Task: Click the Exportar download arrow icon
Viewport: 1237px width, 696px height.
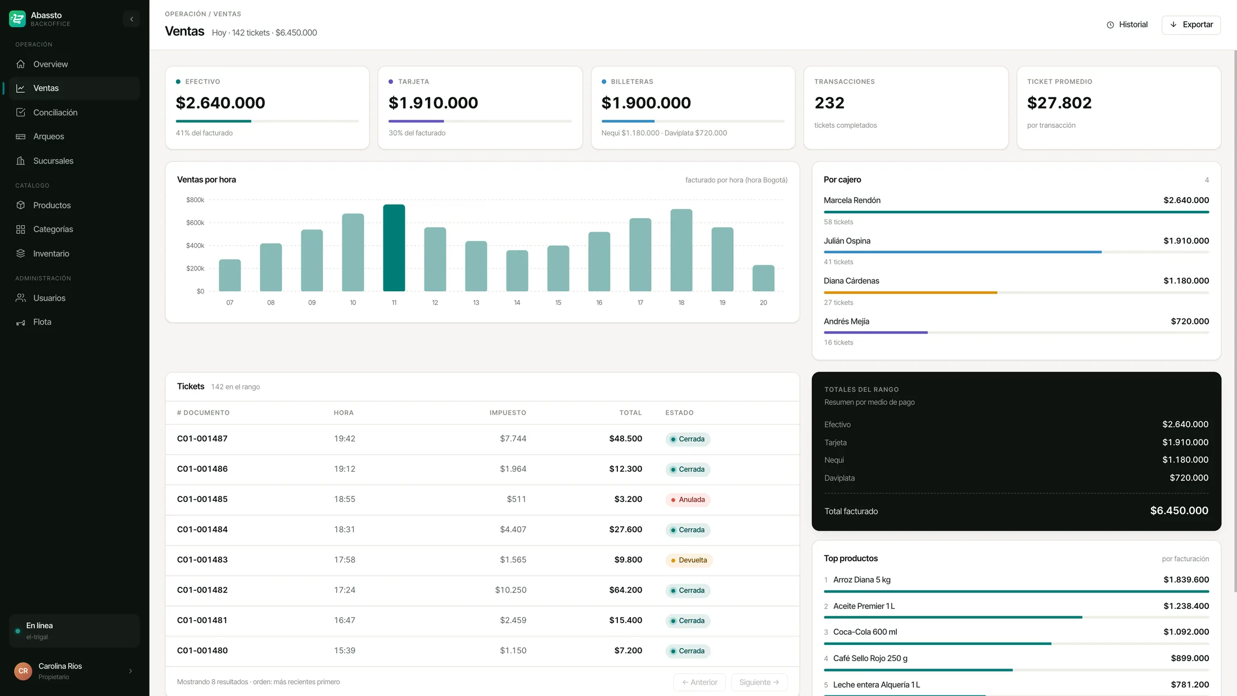Action: pyautogui.click(x=1173, y=25)
